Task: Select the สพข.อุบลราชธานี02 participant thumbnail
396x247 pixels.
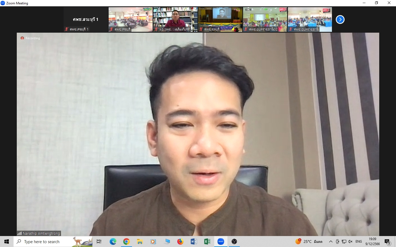Action: 265,19
